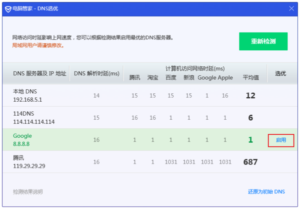Click the DNS 服务器及 IP 地址 column header
Viewport: 300px width, 209px height.
pos(39,73)
